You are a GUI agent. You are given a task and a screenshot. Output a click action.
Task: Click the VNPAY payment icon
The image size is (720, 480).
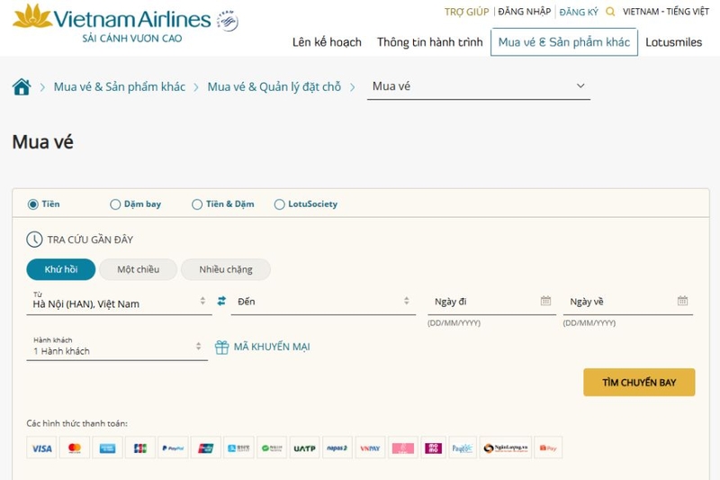click(370, 448)
